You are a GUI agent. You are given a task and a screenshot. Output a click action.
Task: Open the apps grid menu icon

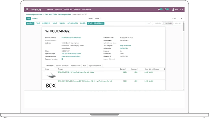(x=27, y=9)
